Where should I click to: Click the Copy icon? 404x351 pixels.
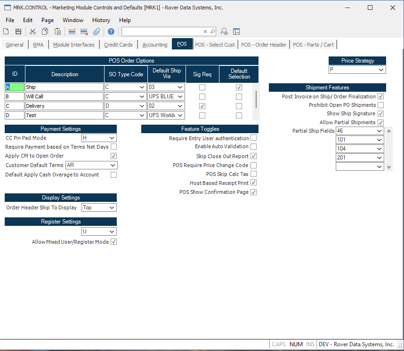click(x=44, y=31)
